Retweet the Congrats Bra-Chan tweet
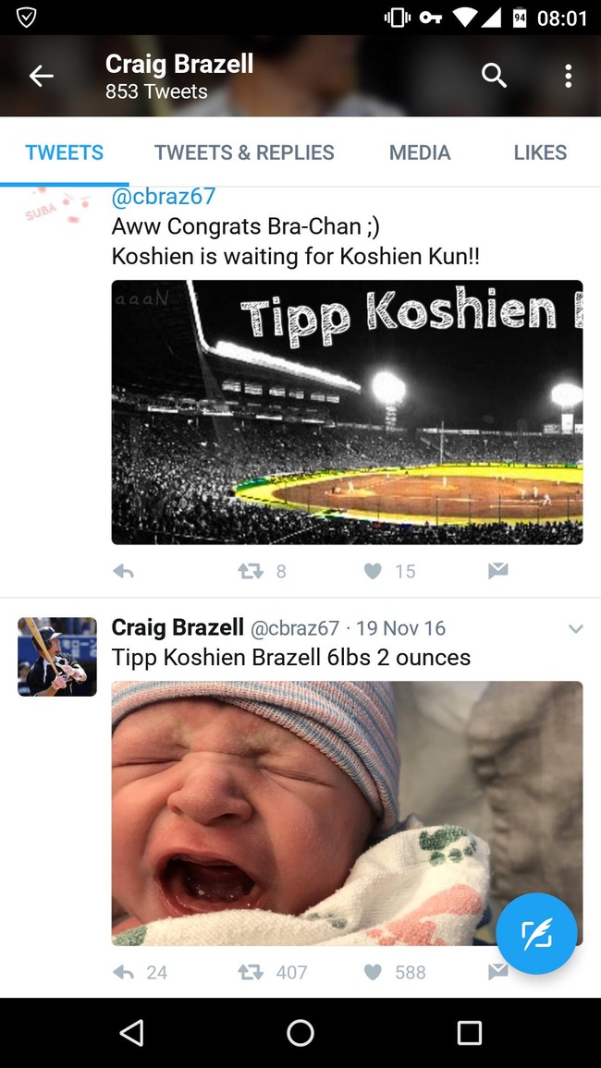The width and height of the screenshot is (601, 1068). click(251, 572)
